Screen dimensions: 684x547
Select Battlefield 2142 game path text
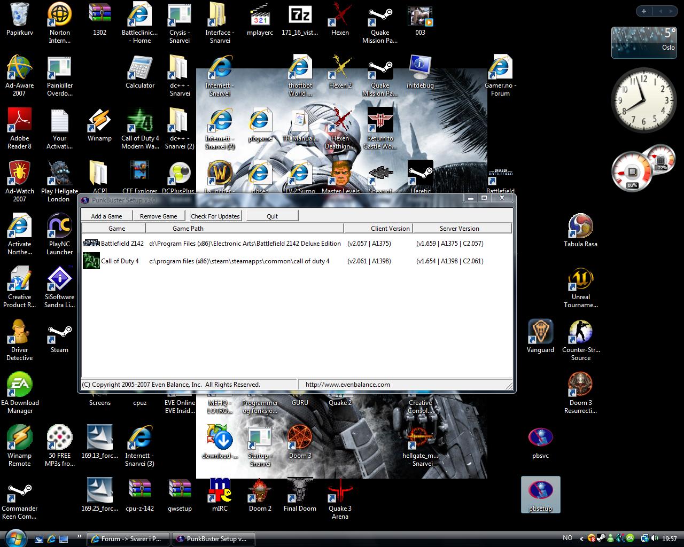pos(245,243)
